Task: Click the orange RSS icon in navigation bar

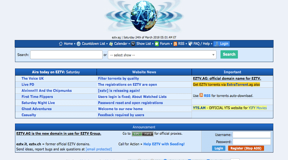Action: (175, 44)
